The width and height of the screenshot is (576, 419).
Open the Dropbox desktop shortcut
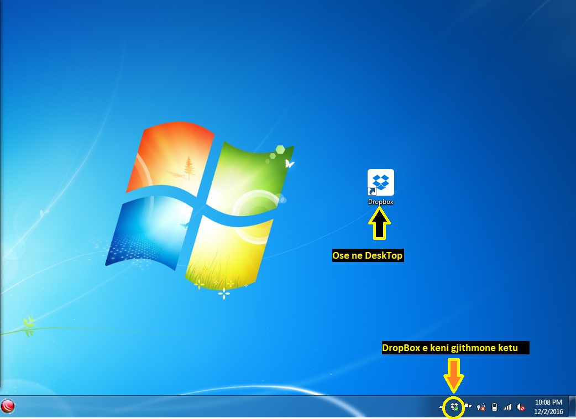tap(380, 186)
